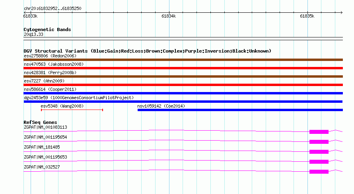Screen dimensions: 354x194
Task: Open the nsv428381 (Perry2008b) label
Action: coord(50,73)
